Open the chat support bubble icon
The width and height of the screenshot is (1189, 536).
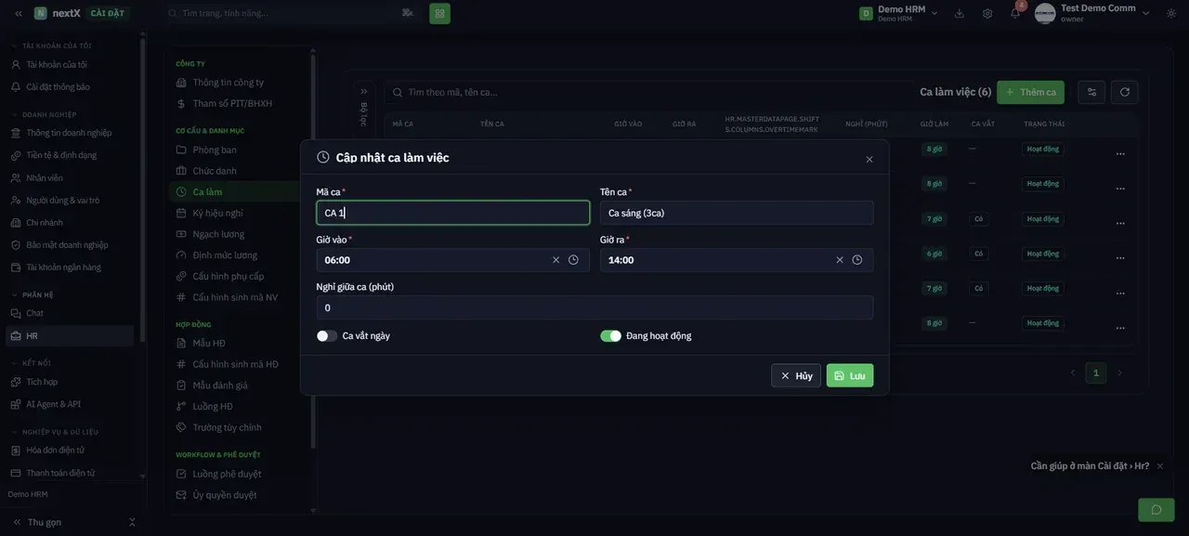tap(1156, 510)
